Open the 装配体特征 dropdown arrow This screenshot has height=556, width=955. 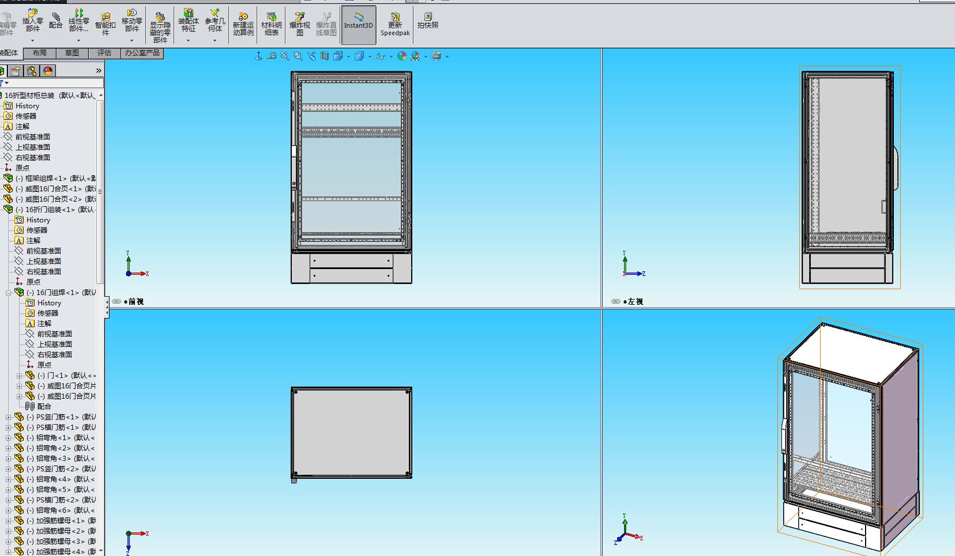[x=189, y=40]
